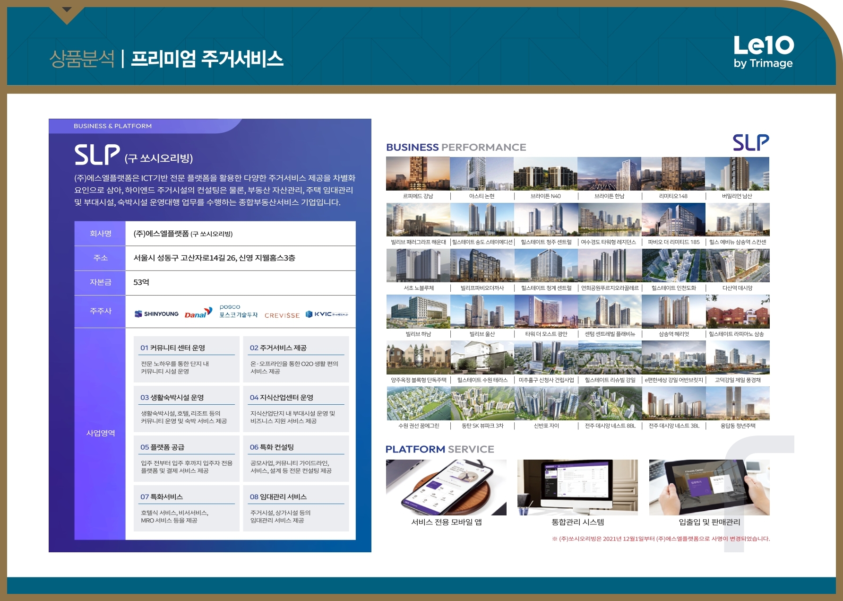Click the PLATFORM SERVICE heading
The image size is (843, 601).
pos(440,449)
